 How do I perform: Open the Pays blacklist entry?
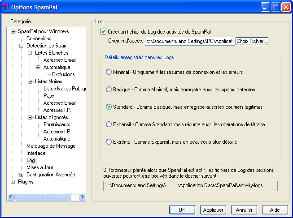click(x=49, y=96)
